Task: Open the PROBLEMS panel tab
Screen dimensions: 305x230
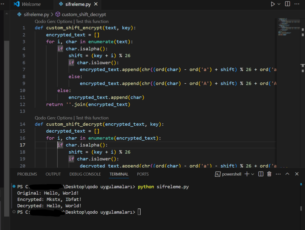Action: point(27,174)
